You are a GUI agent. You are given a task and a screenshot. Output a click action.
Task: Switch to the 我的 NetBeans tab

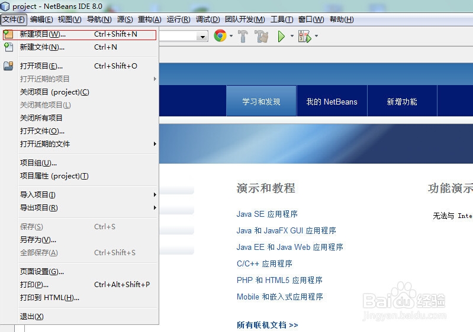pyautogui.click(x=332, y=101)
